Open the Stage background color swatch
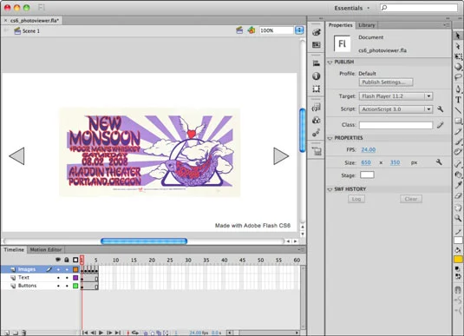 tap(367, 175)
